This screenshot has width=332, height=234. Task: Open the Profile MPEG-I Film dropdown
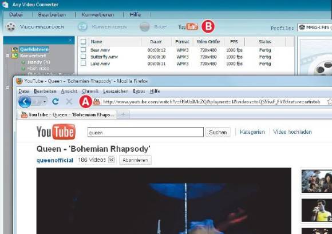315,27
